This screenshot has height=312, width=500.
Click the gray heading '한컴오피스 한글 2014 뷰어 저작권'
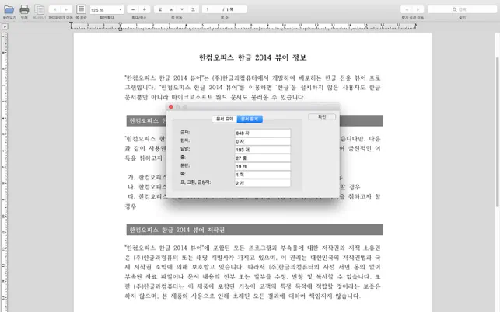pos(254,230)
